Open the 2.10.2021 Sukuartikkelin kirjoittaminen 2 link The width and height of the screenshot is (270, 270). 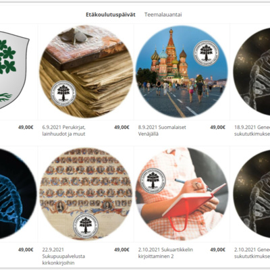point(165,253)
